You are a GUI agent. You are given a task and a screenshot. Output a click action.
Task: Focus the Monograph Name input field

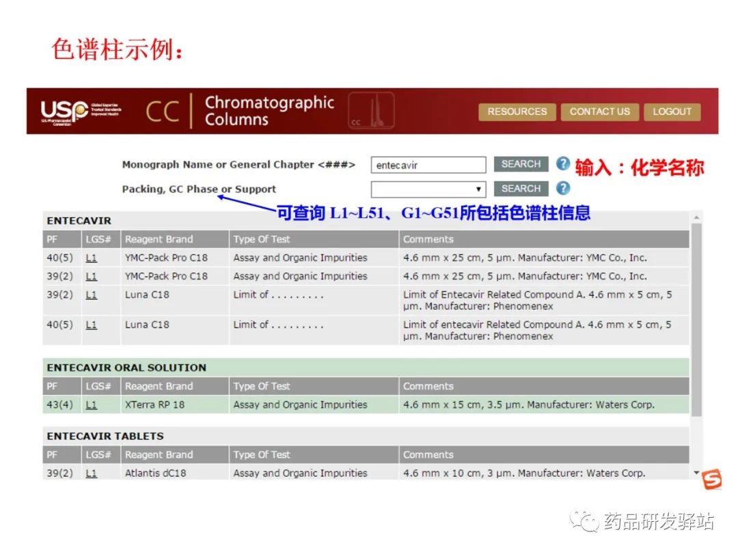coord(428,165)
